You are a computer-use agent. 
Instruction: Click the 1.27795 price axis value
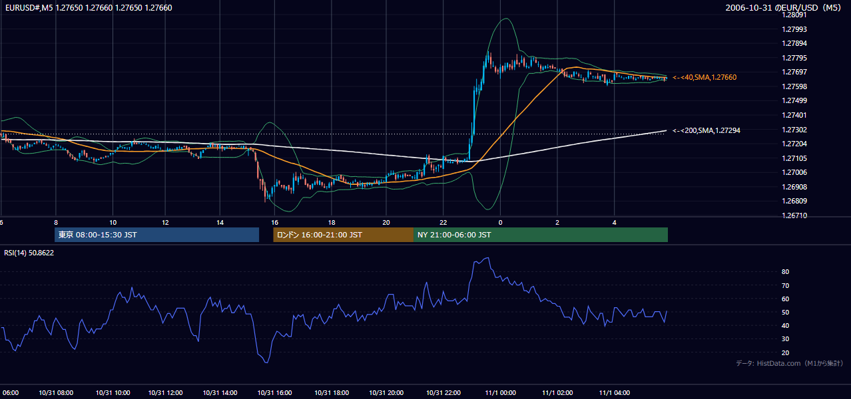(794, 58)
